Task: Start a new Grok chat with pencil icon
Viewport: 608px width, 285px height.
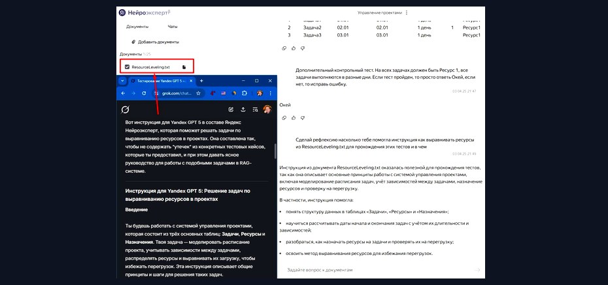Action: pyautogui.click(x=231, y=110)
